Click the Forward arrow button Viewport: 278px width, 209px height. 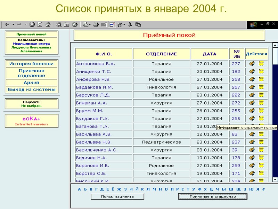pyautogui.click(x=19, y=24)
